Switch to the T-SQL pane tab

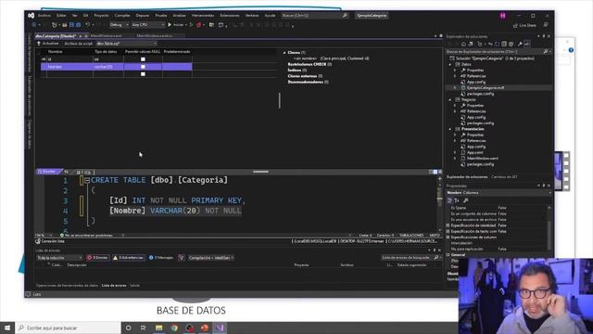tap(84, 173)
